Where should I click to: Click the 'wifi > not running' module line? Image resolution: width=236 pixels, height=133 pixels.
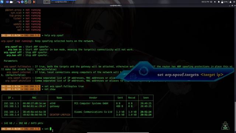28,27
